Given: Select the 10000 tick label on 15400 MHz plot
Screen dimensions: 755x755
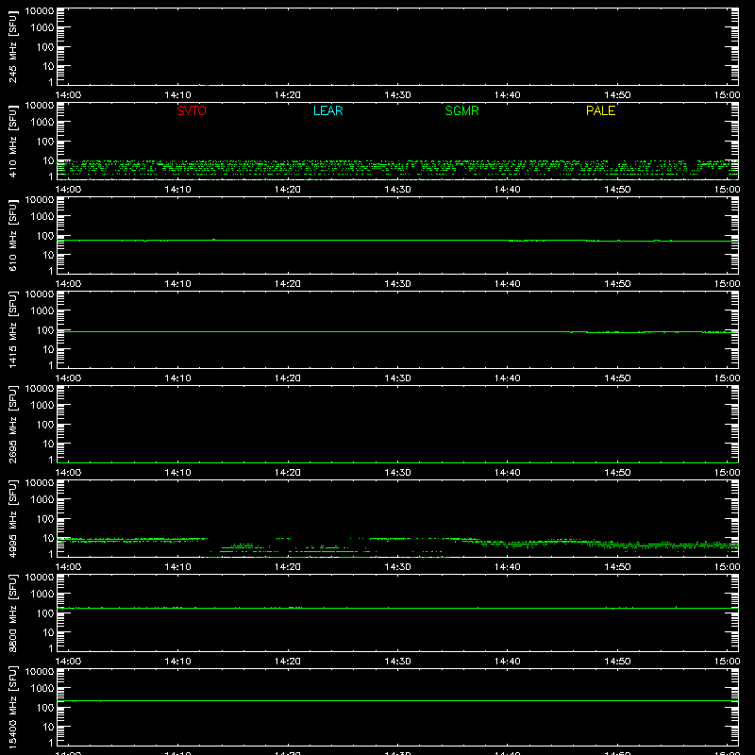Looking at the screenshot, I should click(x=40, y=672).
